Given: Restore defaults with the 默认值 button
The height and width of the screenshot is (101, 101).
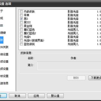Looking at the screenshot, I should click(x=55, y=96).
